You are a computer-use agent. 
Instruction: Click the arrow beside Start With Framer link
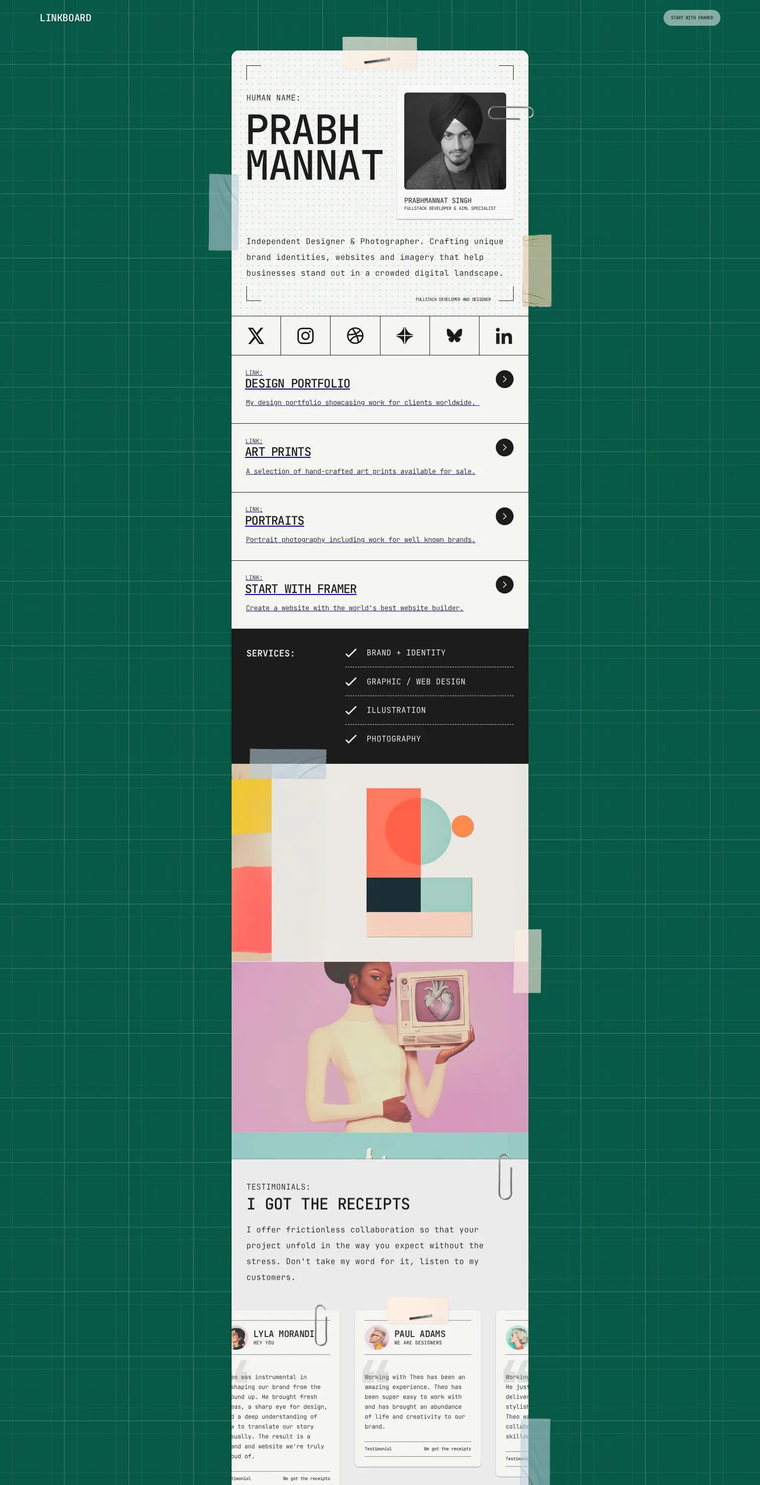[x=504, y=585]
